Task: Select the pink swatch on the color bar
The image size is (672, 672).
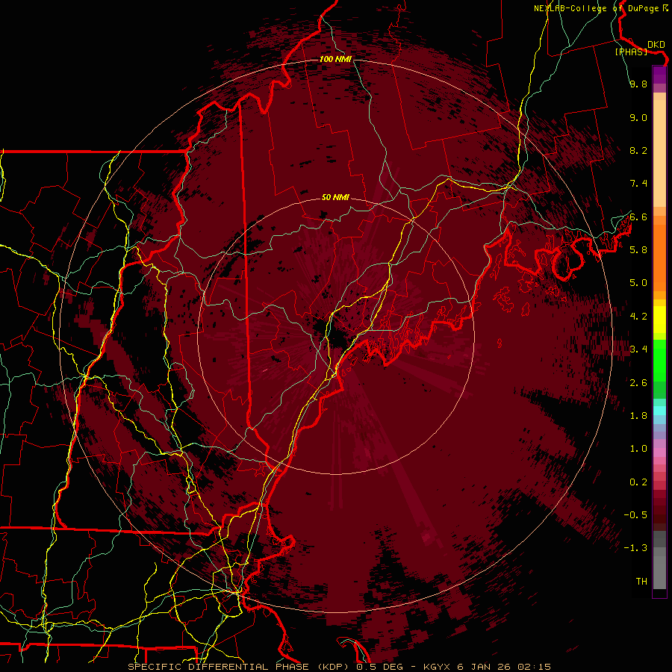Action: (659, 452)
